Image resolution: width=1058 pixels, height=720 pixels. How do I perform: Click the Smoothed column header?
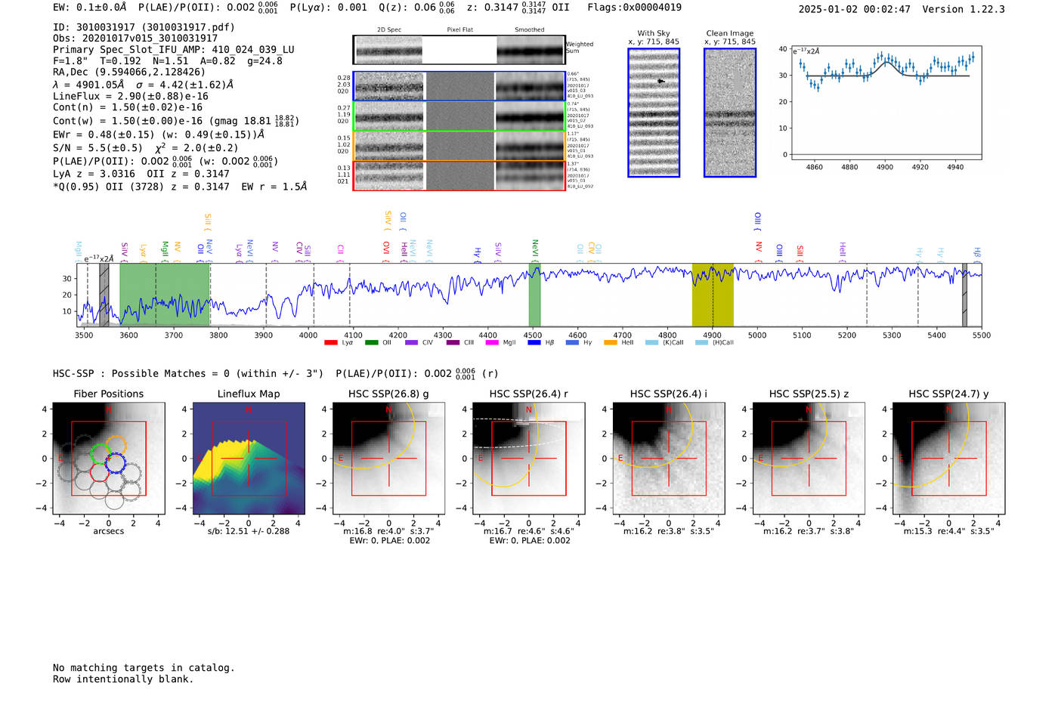click(x=530, y=30)
